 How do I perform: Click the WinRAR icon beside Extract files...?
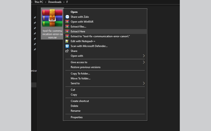pos(67,27)
